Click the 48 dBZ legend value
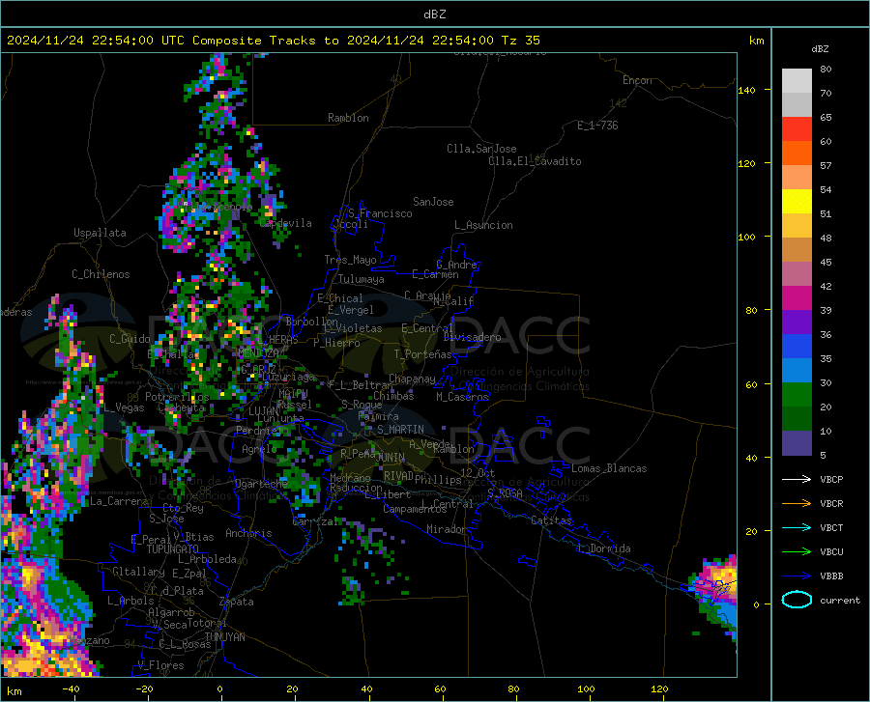 [x=826, y=238]
